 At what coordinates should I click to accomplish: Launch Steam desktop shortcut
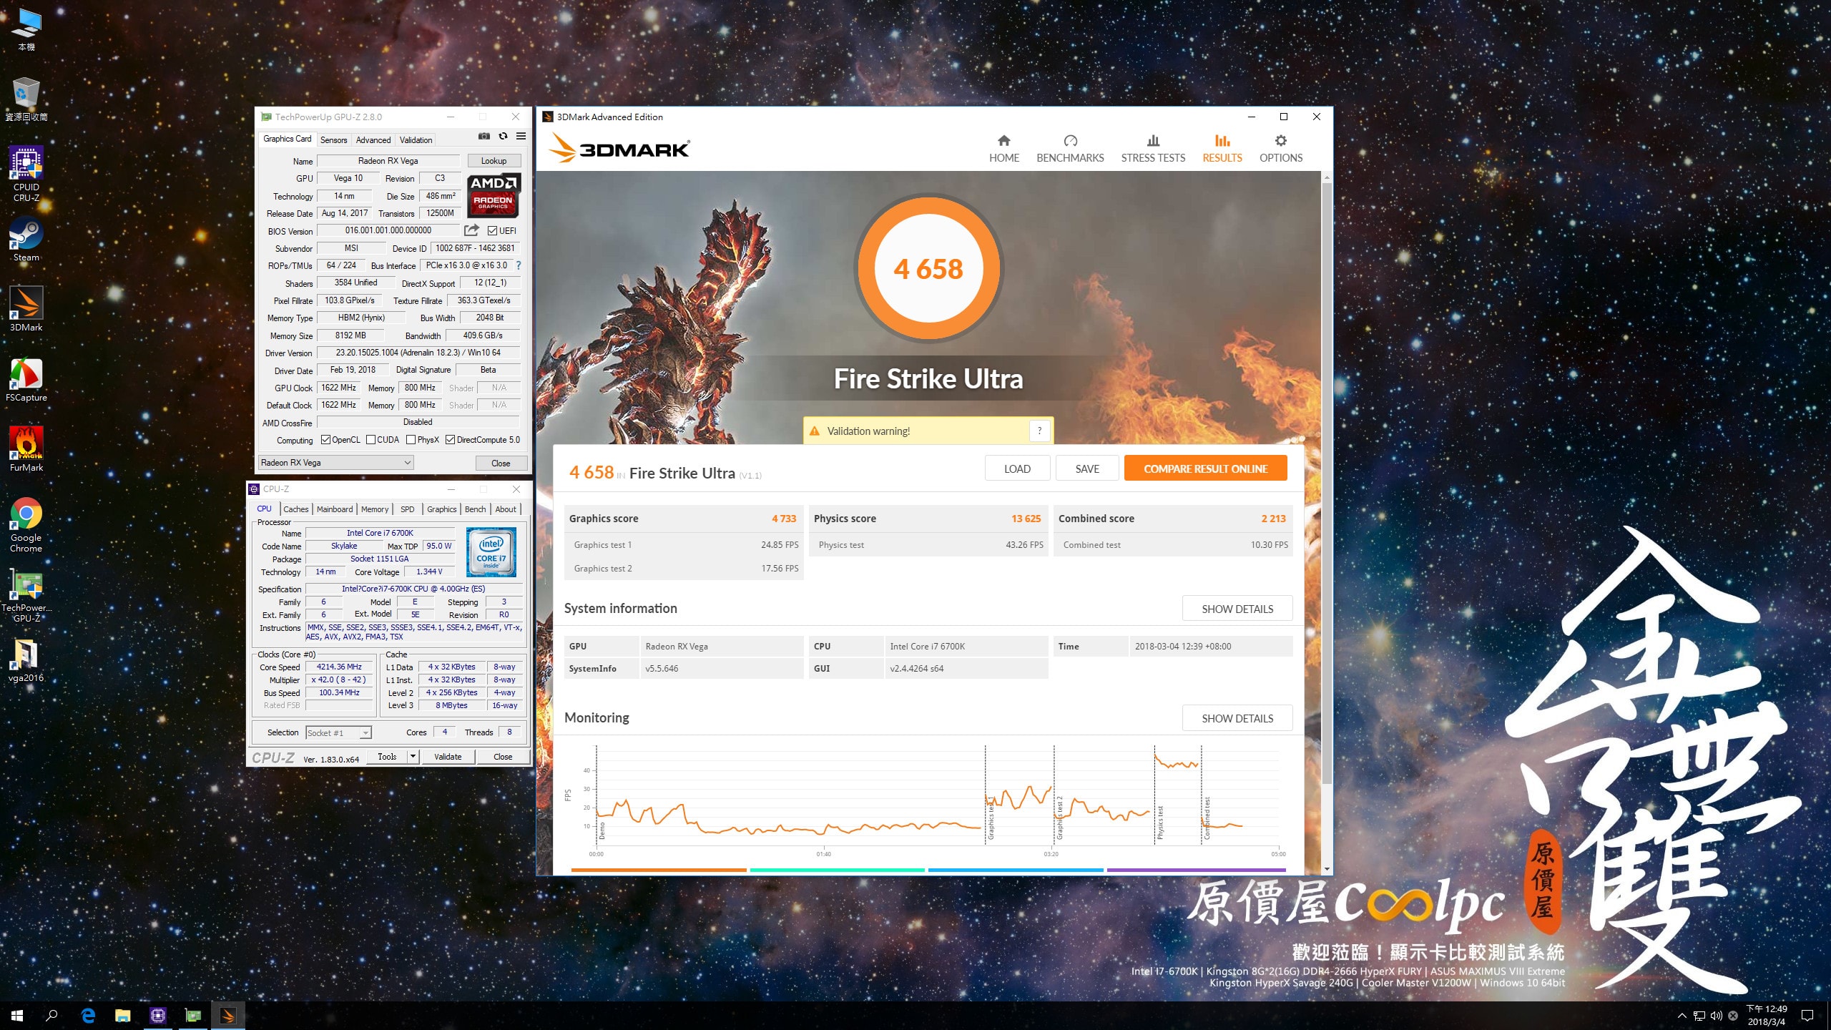(26, 240)
